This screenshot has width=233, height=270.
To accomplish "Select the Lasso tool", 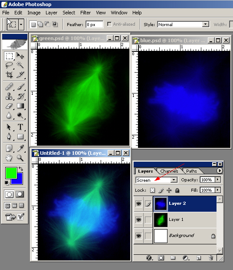I will [9, 65].
